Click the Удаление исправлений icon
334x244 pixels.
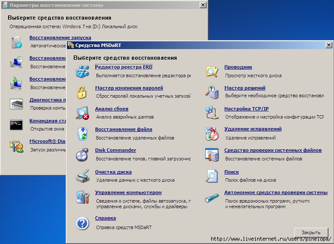(x=212, y=134)
